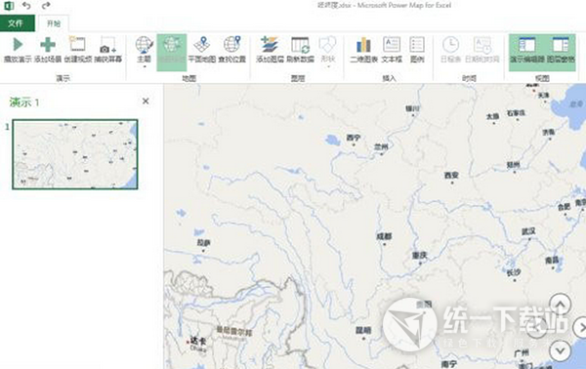
Task: Click the Refresh Data (刷新数据) icon
Action: (300, 45)
